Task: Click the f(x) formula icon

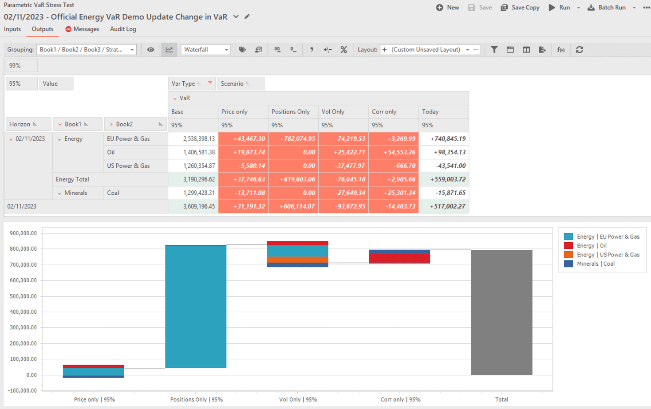Action: 561,50
